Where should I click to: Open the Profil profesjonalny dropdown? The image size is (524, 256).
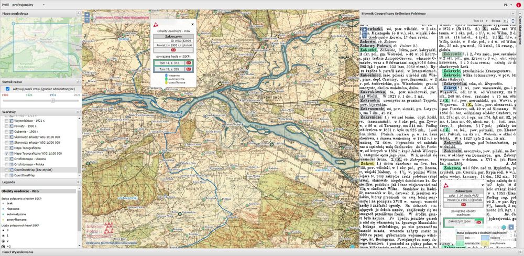tap(28, 5)
